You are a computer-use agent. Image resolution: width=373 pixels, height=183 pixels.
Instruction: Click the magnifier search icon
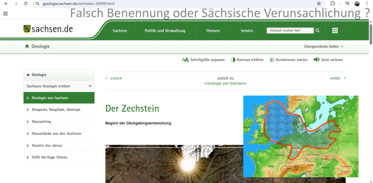[317, 31]
